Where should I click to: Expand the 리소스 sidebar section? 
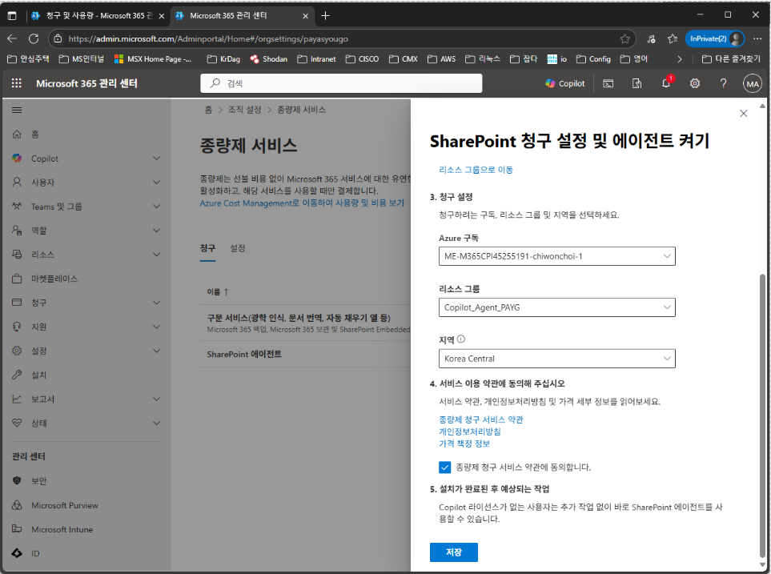(x=156, y=255)
